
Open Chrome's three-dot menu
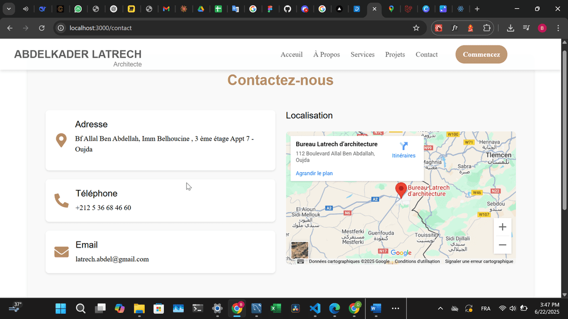tap(558, 28)
